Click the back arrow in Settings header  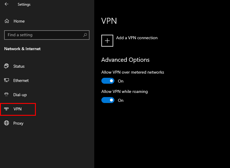click(x=7, y=4)
